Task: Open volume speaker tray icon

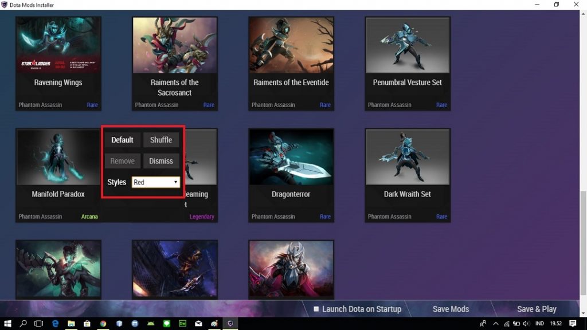Action: tap(526, 324)
